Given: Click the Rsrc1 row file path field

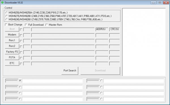Looking at the screenshot, I should [x=63, y=41].
